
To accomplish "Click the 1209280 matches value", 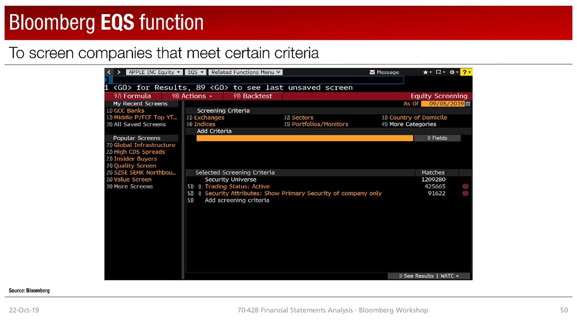I will coord(433,179).
